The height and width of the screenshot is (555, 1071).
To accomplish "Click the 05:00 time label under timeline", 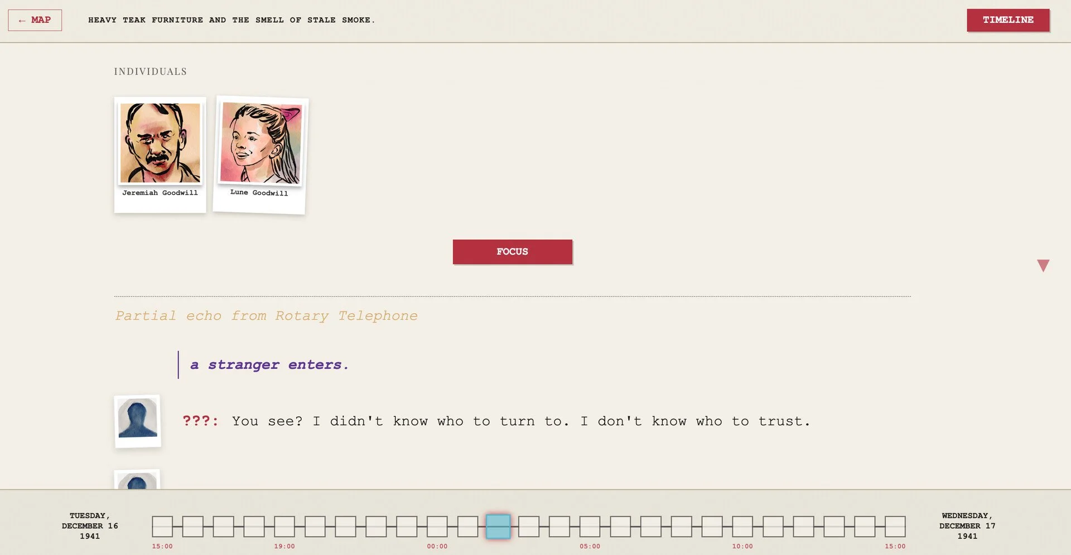I will 590,547.
